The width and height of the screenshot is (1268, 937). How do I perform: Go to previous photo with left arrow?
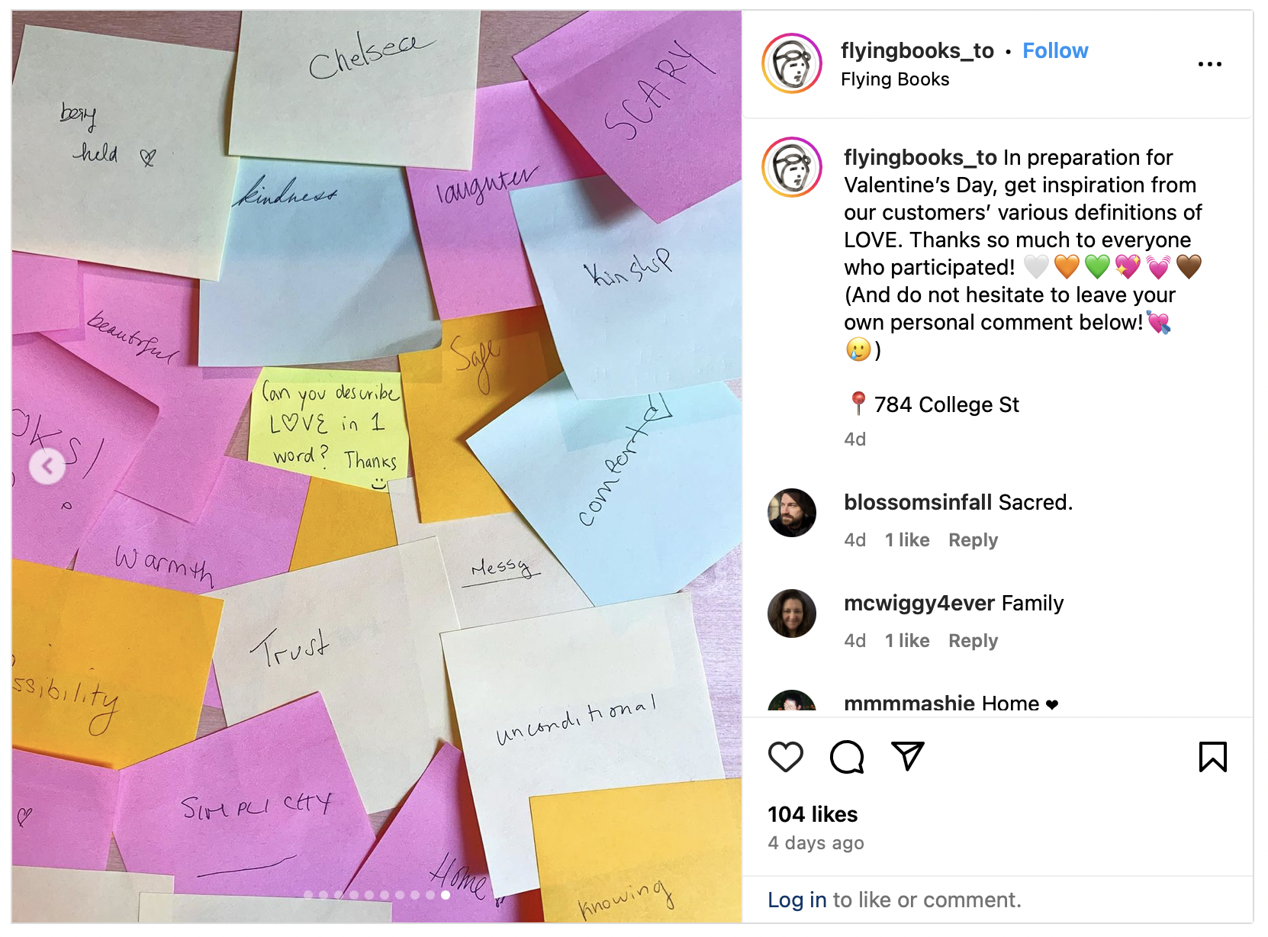(x=47, y=466)
